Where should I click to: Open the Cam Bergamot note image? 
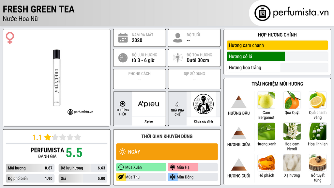pos(266,100)
